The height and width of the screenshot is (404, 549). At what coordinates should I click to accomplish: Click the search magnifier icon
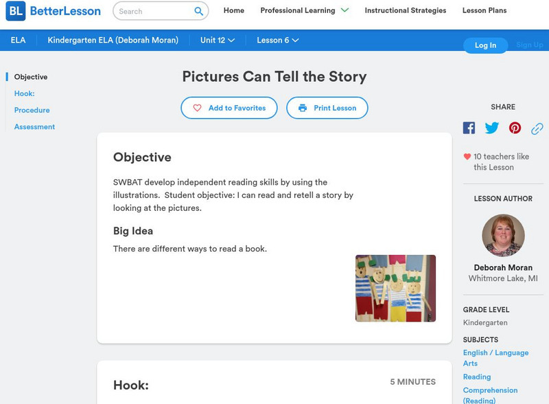[198, 11]
